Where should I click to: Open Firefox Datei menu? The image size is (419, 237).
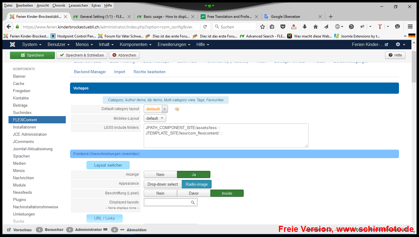click(8, 5)
